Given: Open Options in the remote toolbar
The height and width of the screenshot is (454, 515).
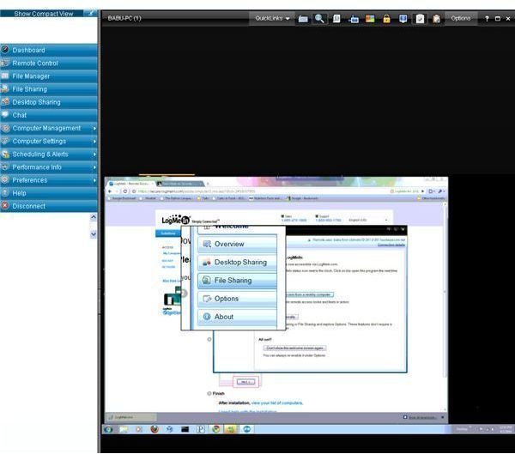Looking at the screenshot, I should (x=460, y=18).
